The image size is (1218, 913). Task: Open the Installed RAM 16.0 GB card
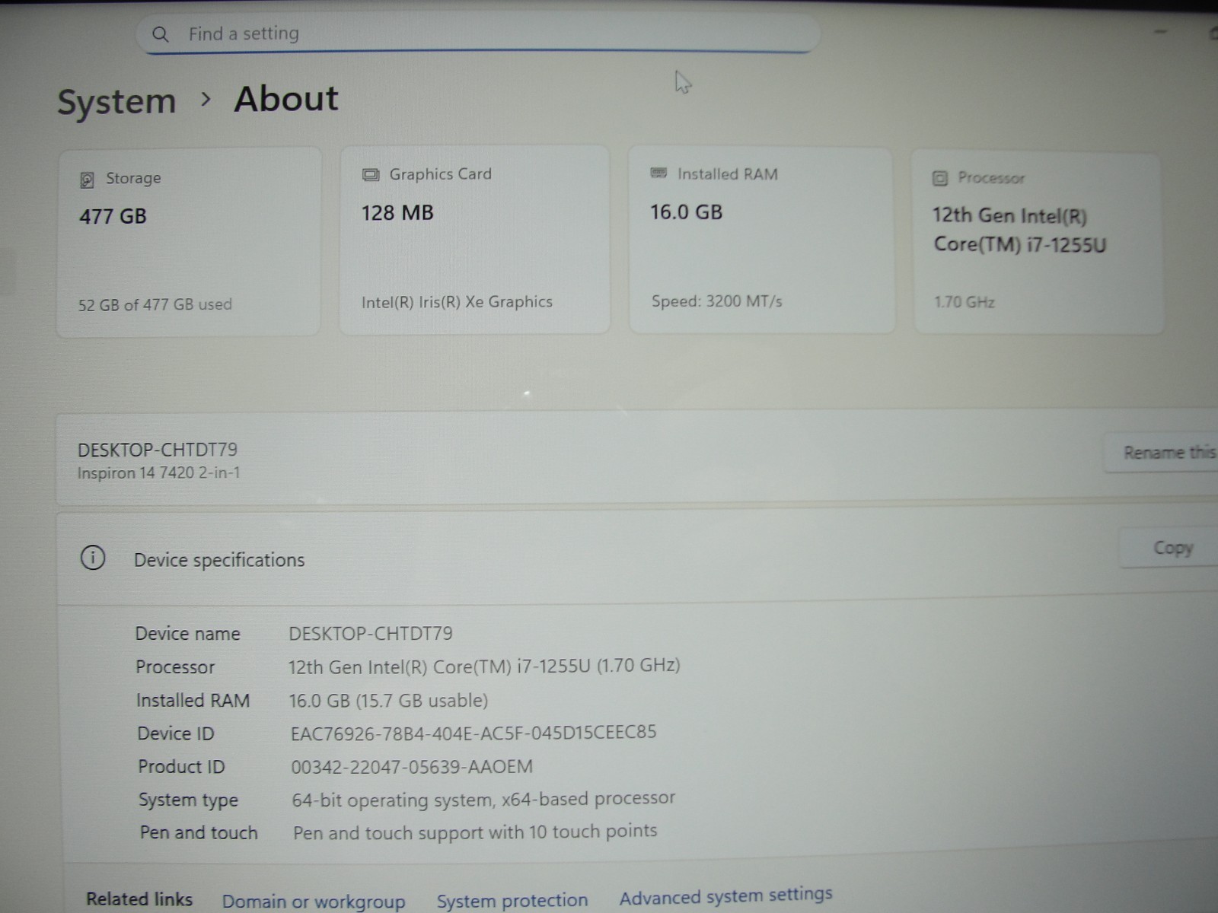(x=761, y=240)
